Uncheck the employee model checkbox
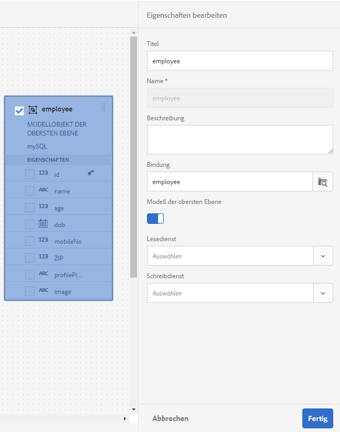 click(x=19, y=111)
